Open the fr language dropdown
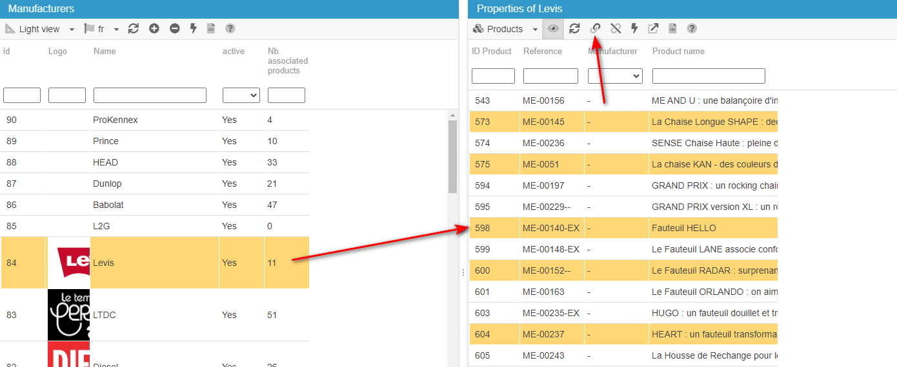 [103, 29]
